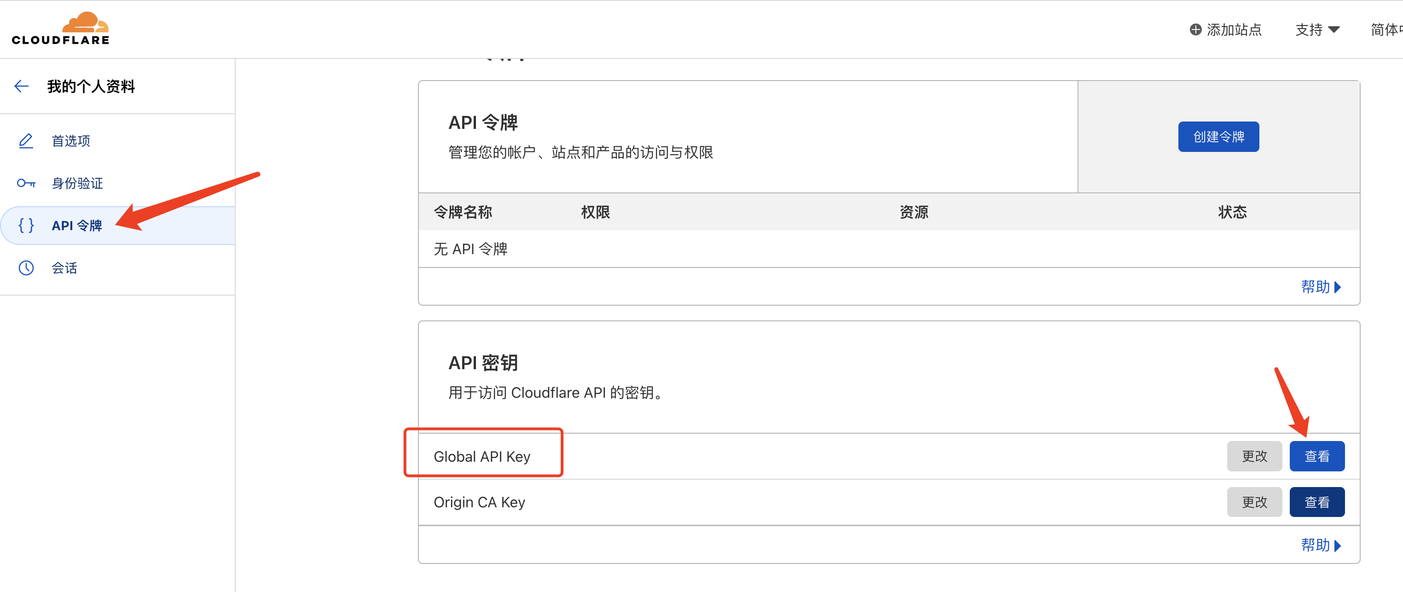View the Global API Key

coord(1316,456)
